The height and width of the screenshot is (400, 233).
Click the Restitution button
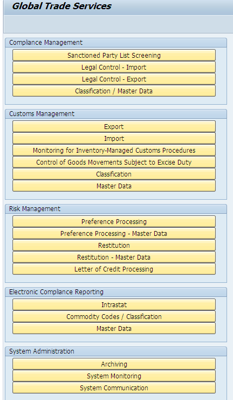[x=114, y=246]
